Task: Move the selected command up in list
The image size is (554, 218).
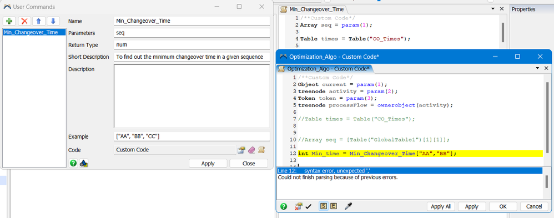Action: click(x=39, y=21)
